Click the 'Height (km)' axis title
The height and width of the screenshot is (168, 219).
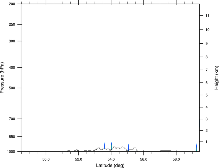(216, 78)
